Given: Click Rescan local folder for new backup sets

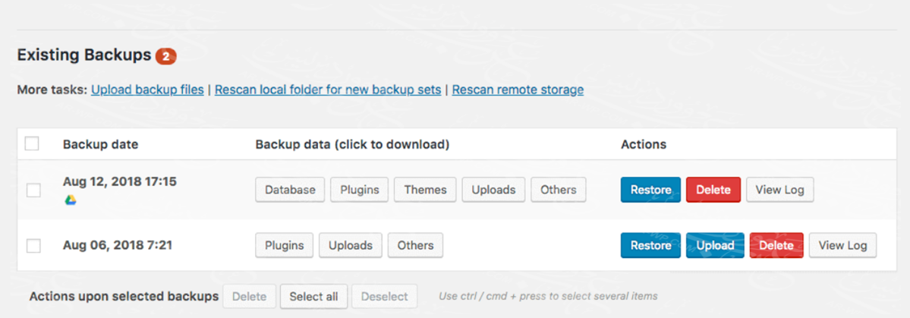Looking at the screenshot, I should coord(328,90).
